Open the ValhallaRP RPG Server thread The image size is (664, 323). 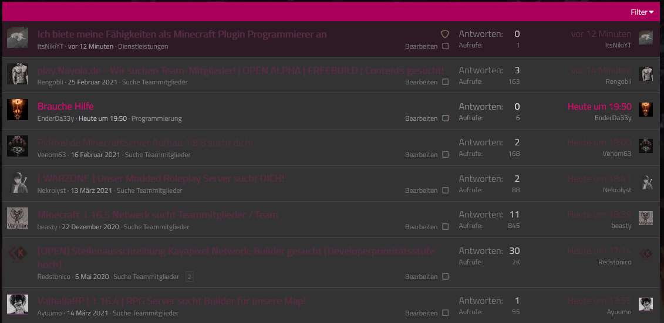click(x=171, y=301)
